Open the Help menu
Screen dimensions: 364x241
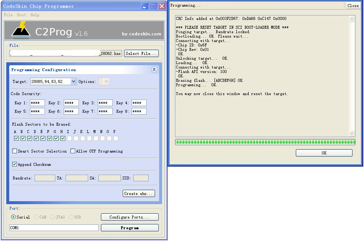coord(35,15)
